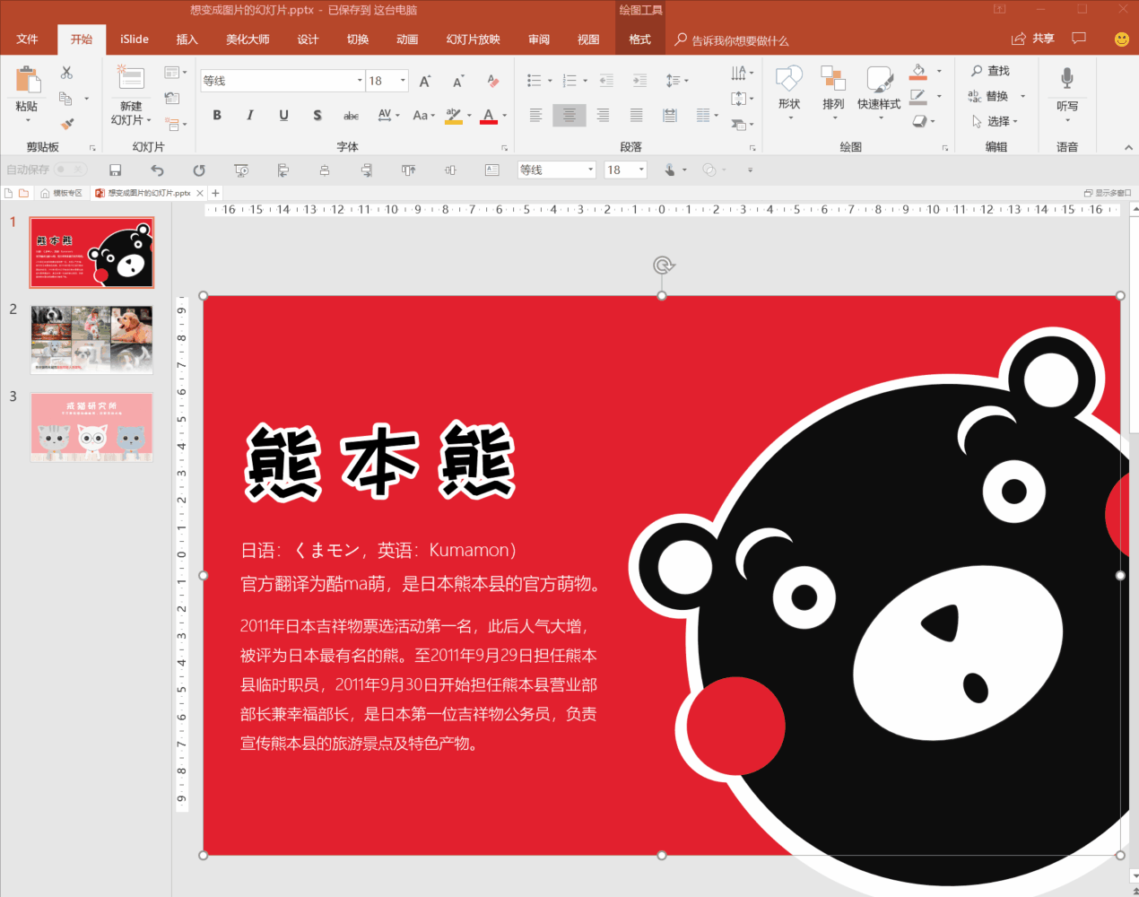The image size is (1139, 897).
Task: Click the Cut scissors icon
Action: (x=66, y=73)
